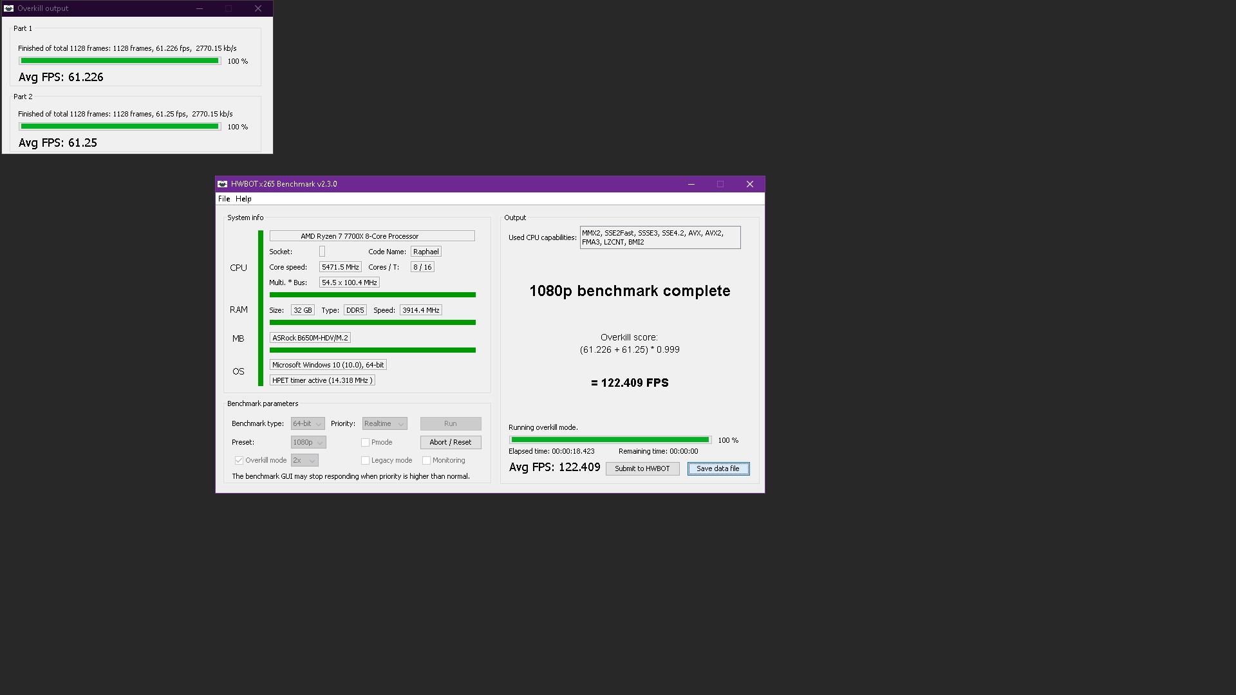Open the Preset 1080p dropdown
Viewport: 1236px width, 695px height.
308,442
